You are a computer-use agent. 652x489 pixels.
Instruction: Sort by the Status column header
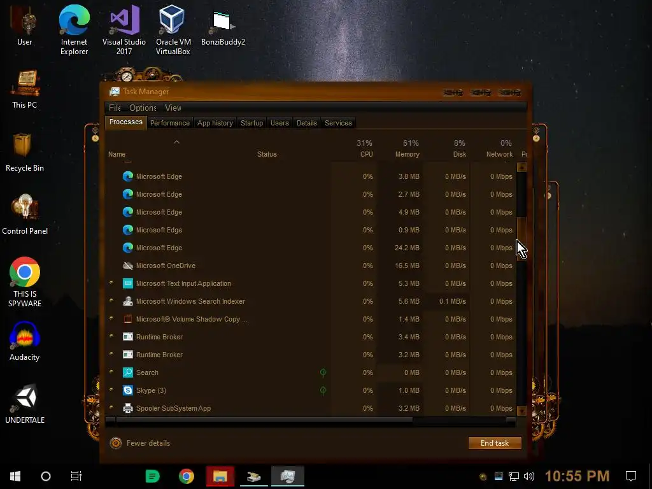click(x=267, y=154)
